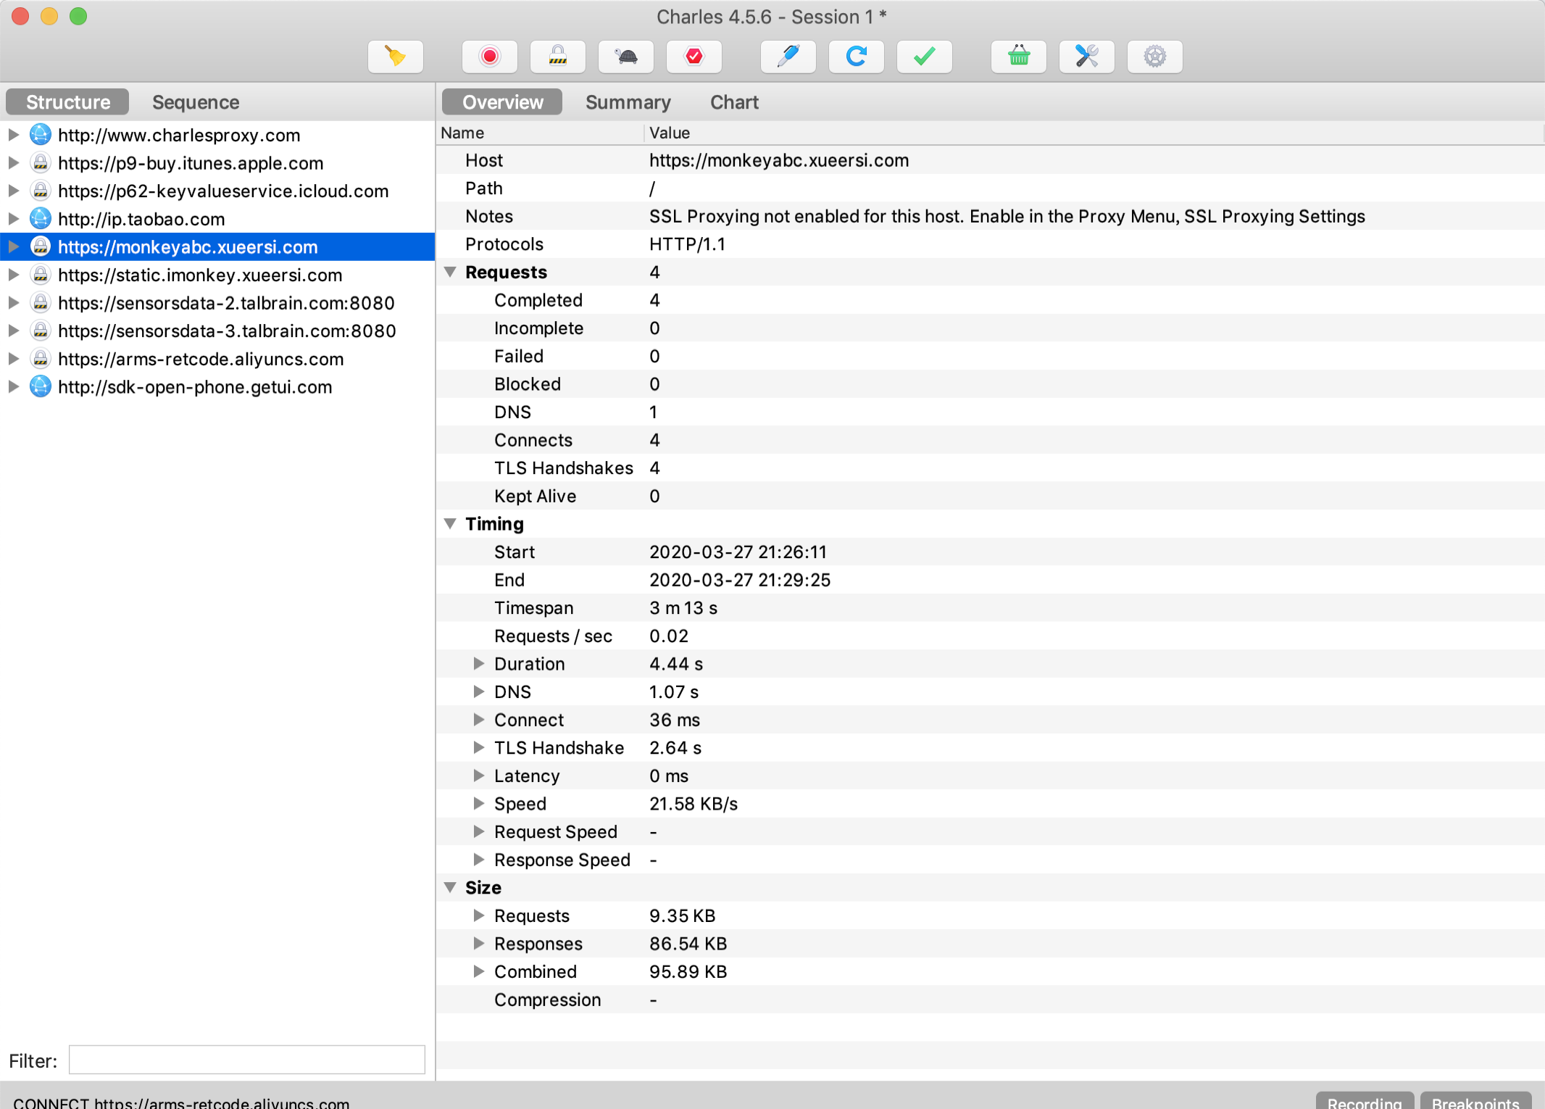The image size is (1545, 1109).
Task: Open Settings gear icon
Action: coord(1155,57)
